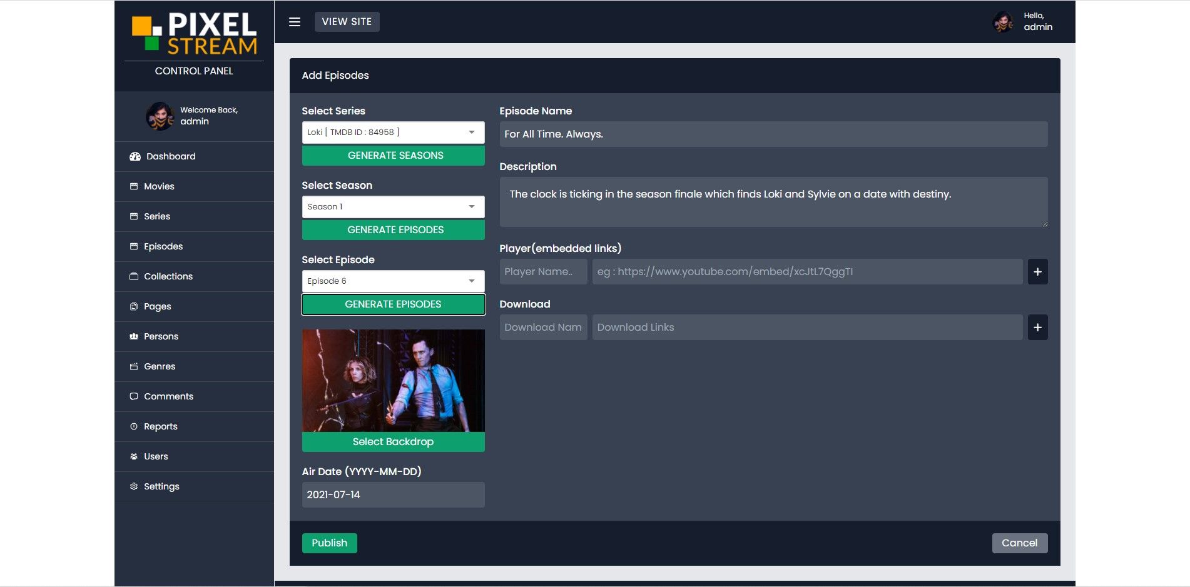Go to Reports page
Viewport: 1190px width, 587px height.
click(194, 426)
